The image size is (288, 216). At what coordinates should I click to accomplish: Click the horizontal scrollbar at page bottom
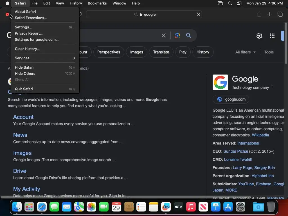(x=126, y=197)
